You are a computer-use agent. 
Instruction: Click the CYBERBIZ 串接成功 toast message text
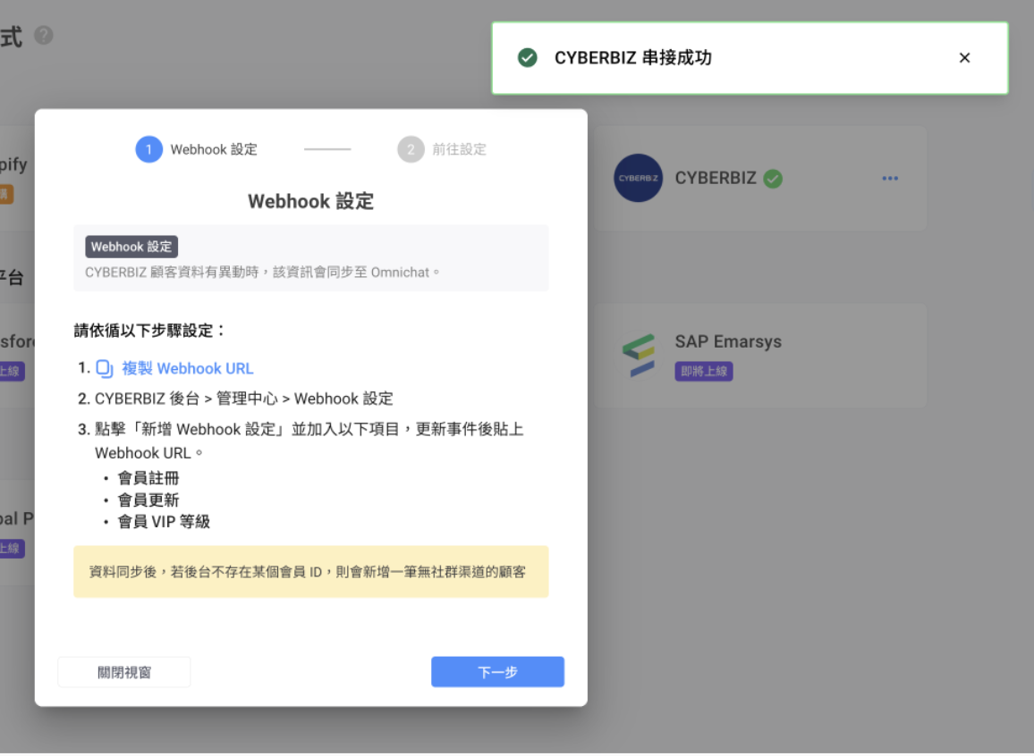coord(632,58)
